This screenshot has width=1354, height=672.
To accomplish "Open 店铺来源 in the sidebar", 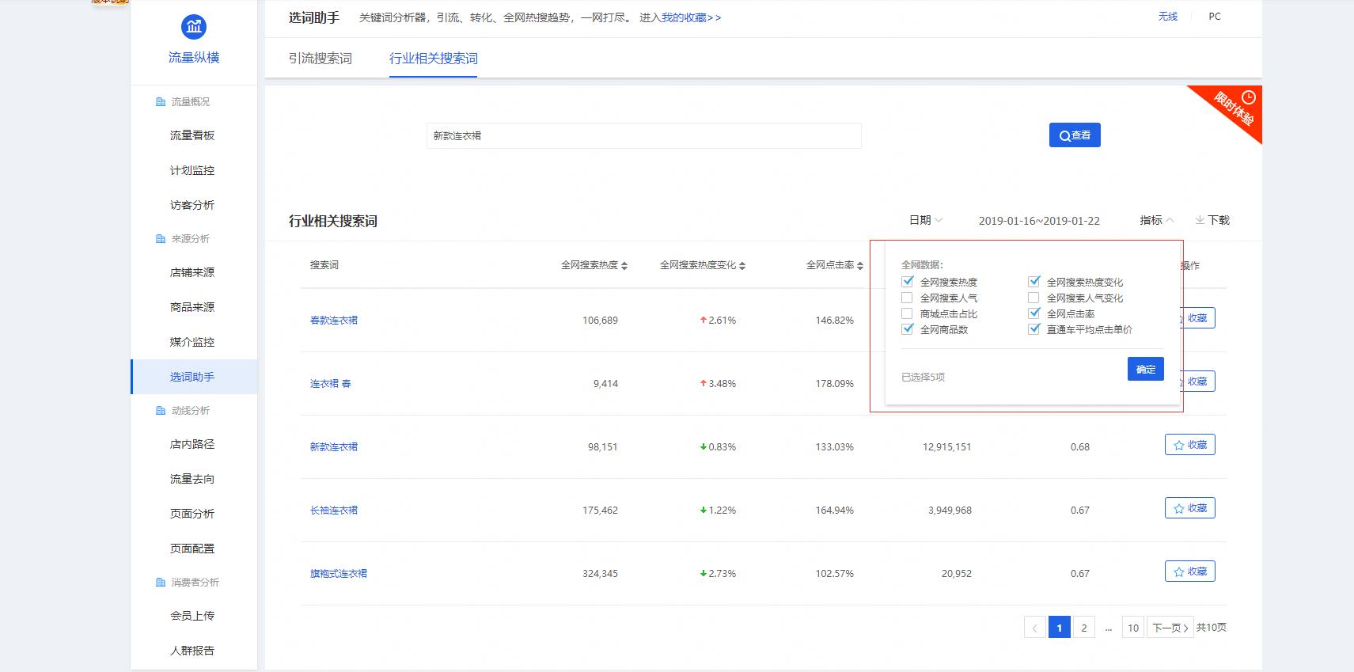I will [192, 272].
